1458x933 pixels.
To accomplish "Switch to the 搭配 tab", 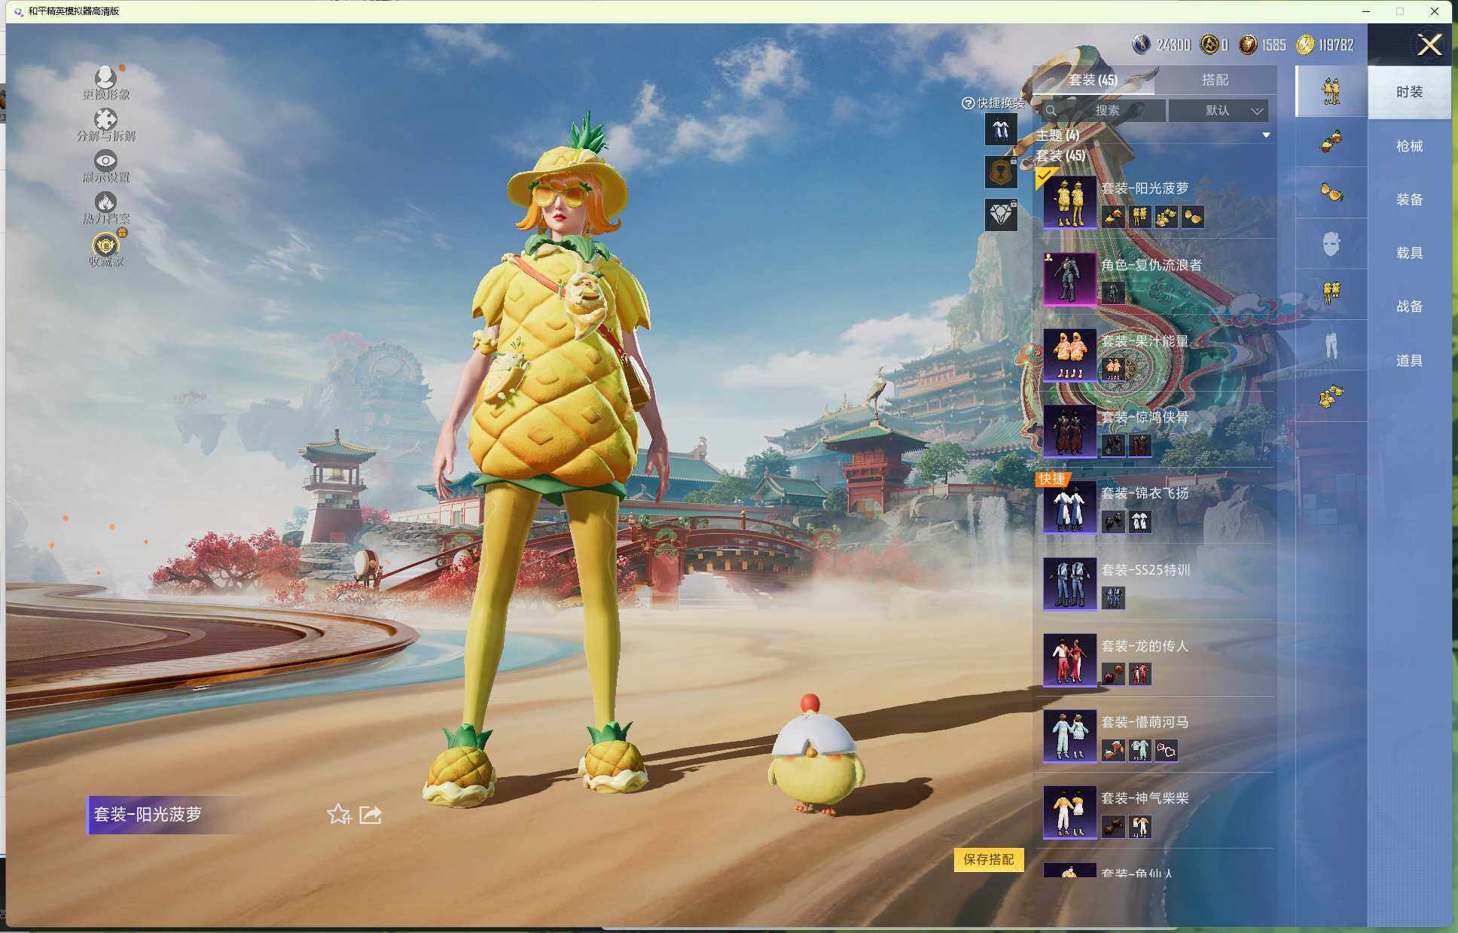I will [x=1214, y=80].
